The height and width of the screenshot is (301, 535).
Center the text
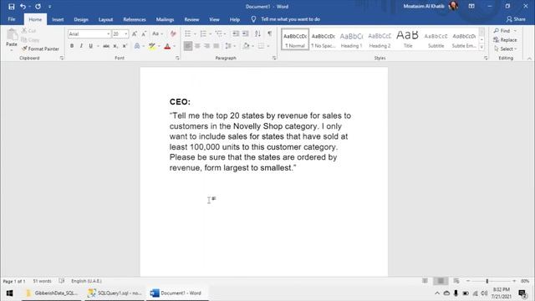click(197, 46)
